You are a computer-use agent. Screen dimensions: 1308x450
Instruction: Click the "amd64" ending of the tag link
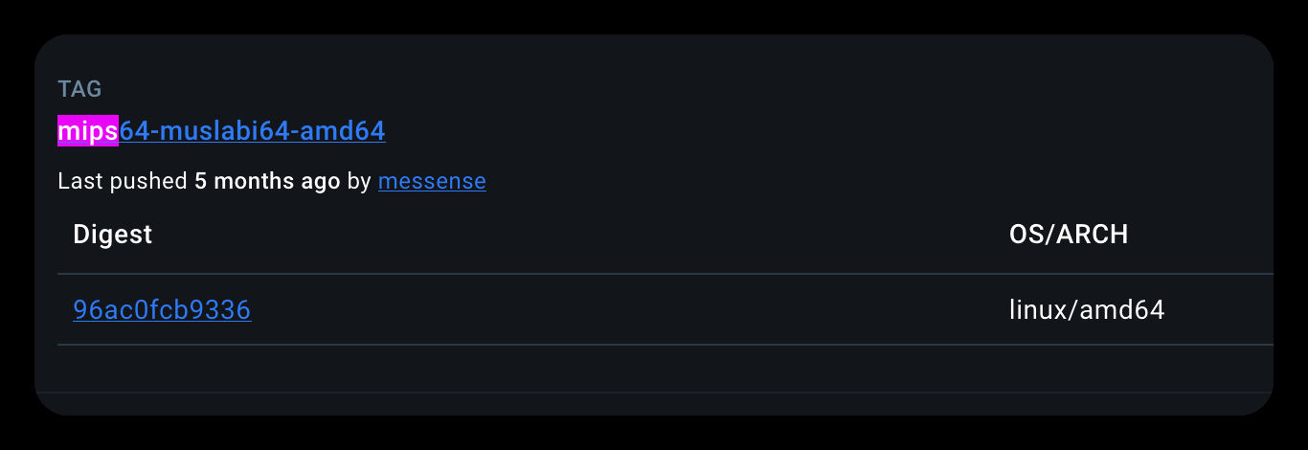pos(343,131)
